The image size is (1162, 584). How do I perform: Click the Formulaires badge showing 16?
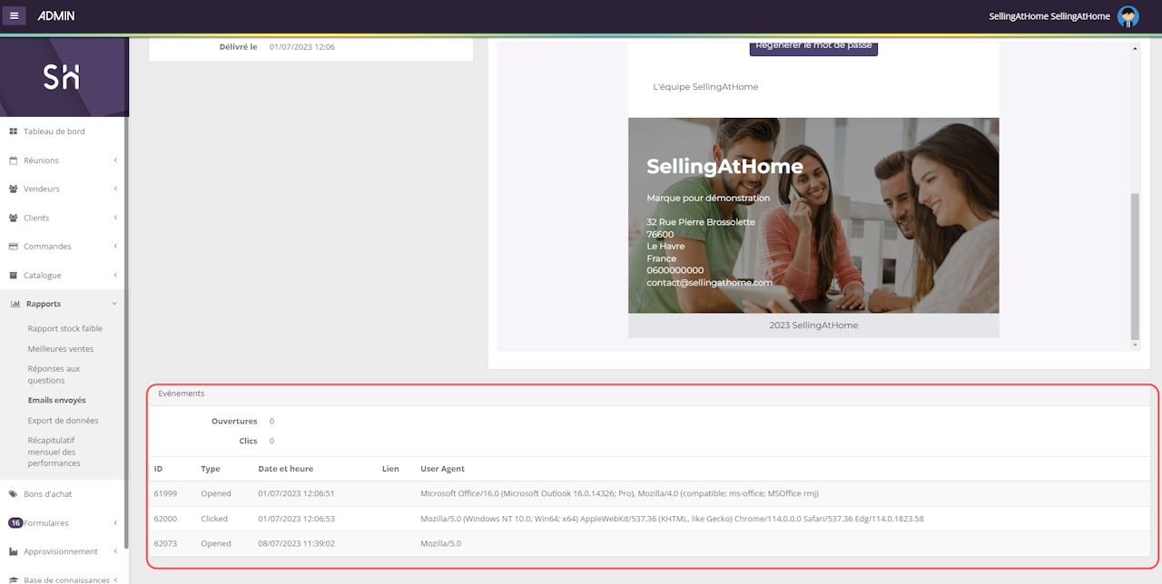click(15, 523)
